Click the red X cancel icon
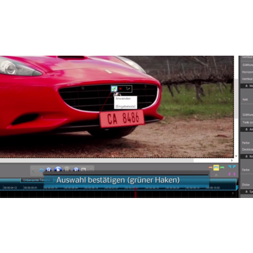The width and height of the screenshot is (253, 253). coord(120,89)
